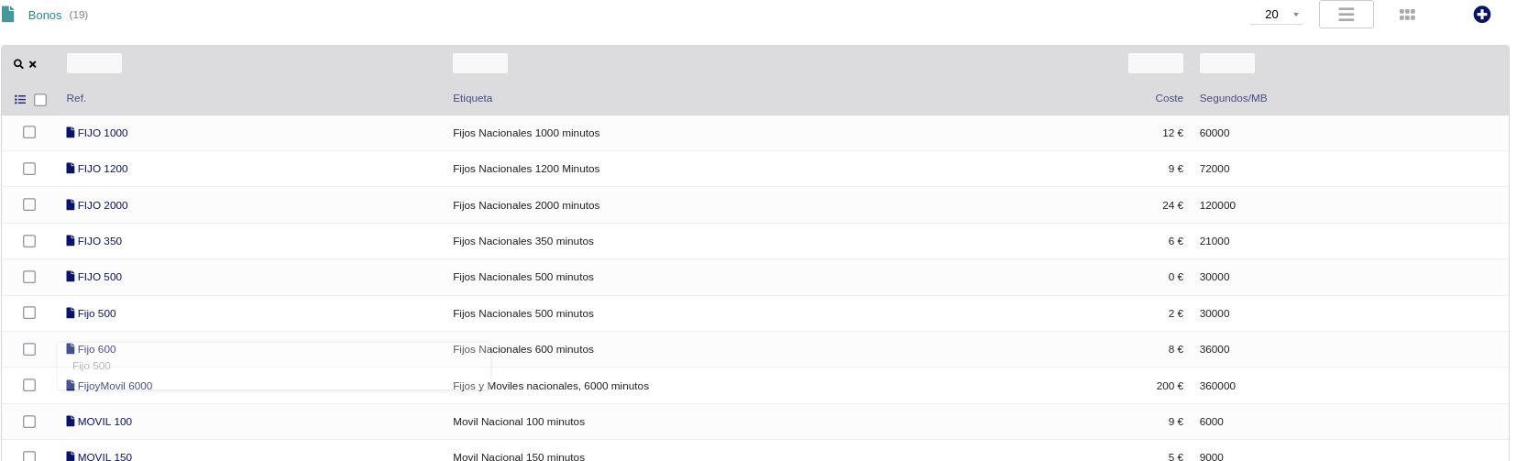Click the search magnifier icon
The height and width of the screenshot is (461, 1517).
point(18,64)
